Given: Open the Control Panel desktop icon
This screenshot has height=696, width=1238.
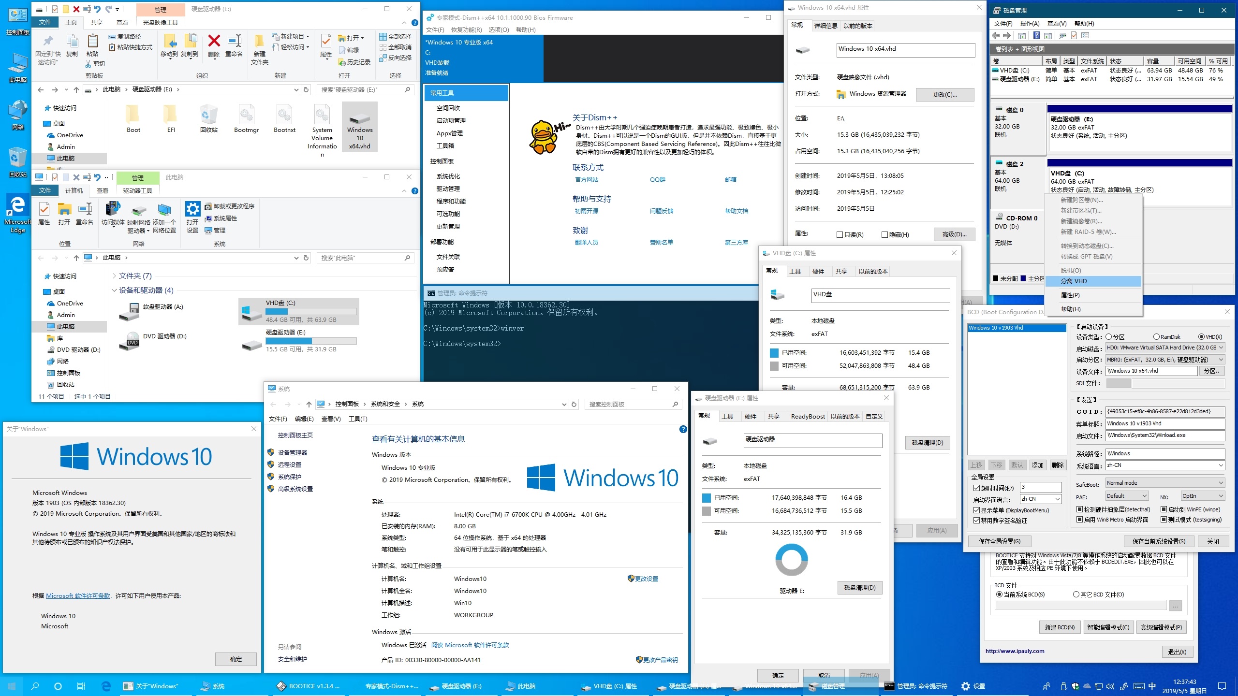Looking at the screenshot, I should pos(18,20).
